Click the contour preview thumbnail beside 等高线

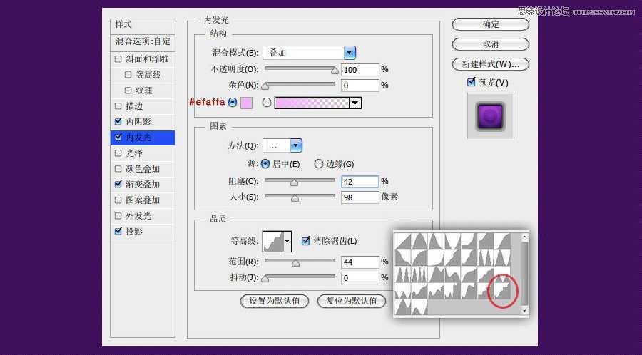pos(273,242)
